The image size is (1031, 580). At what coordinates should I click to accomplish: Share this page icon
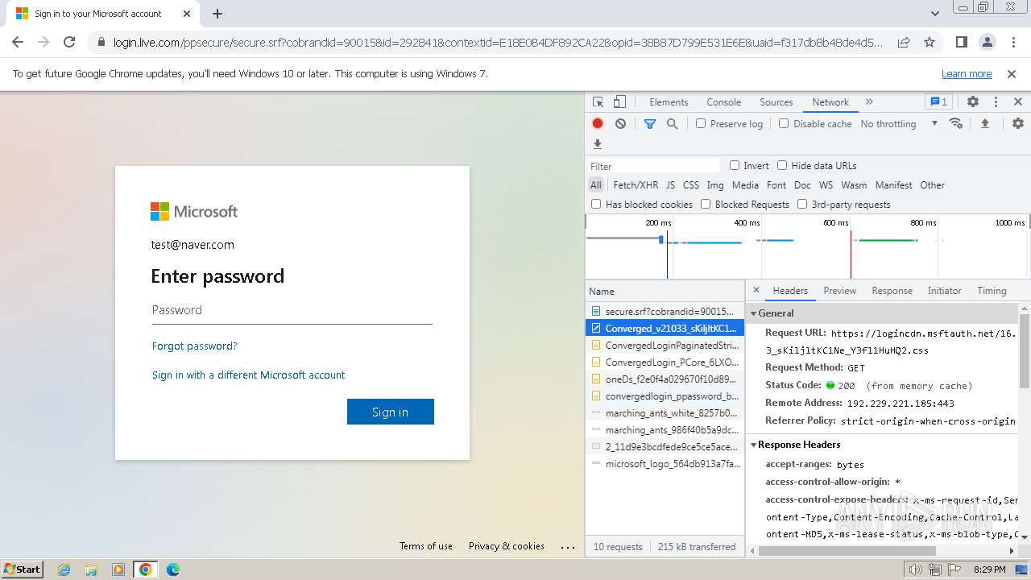point(904,42)
